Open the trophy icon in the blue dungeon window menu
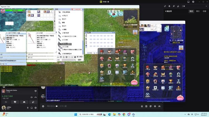 point(171,81)
